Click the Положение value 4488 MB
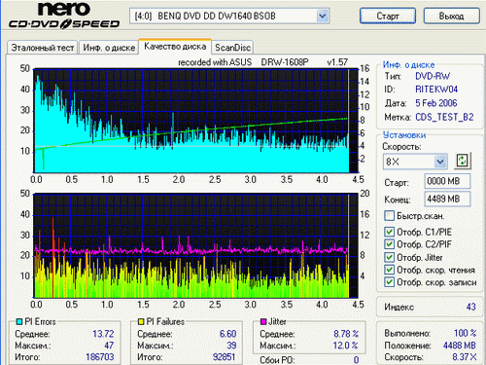 click(x=460, y=346)
